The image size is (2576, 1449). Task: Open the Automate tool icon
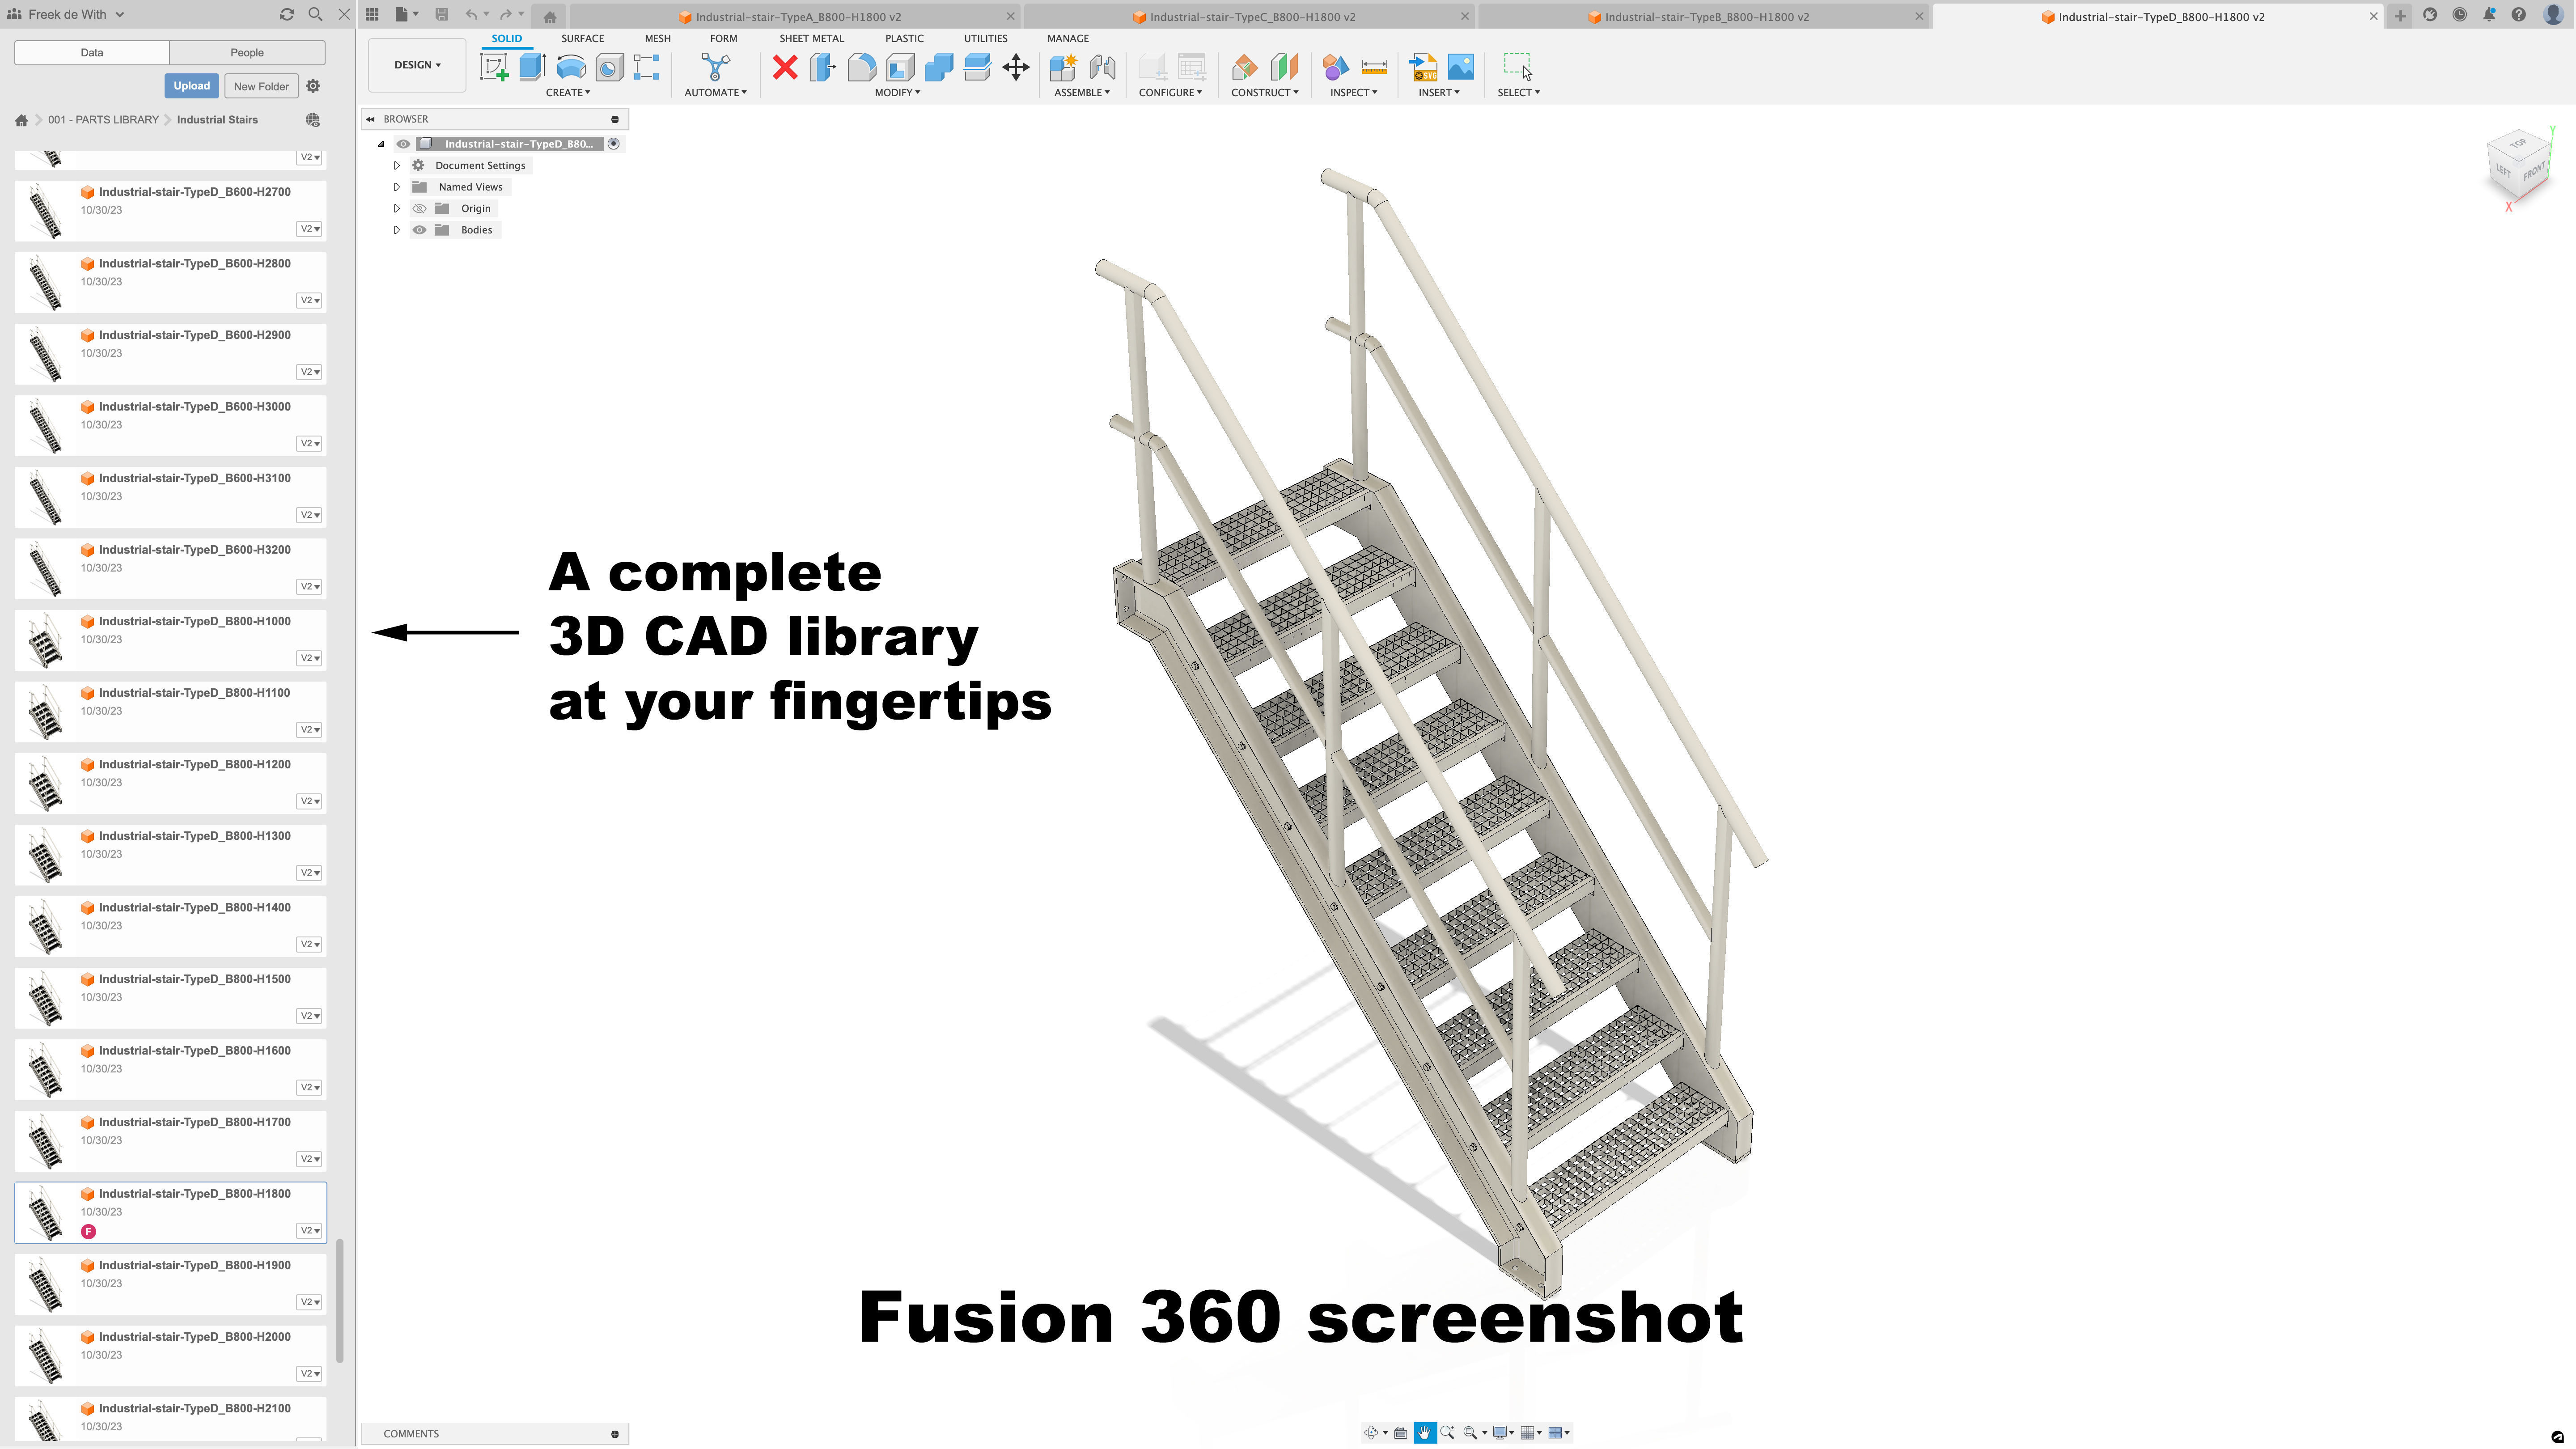716,67
